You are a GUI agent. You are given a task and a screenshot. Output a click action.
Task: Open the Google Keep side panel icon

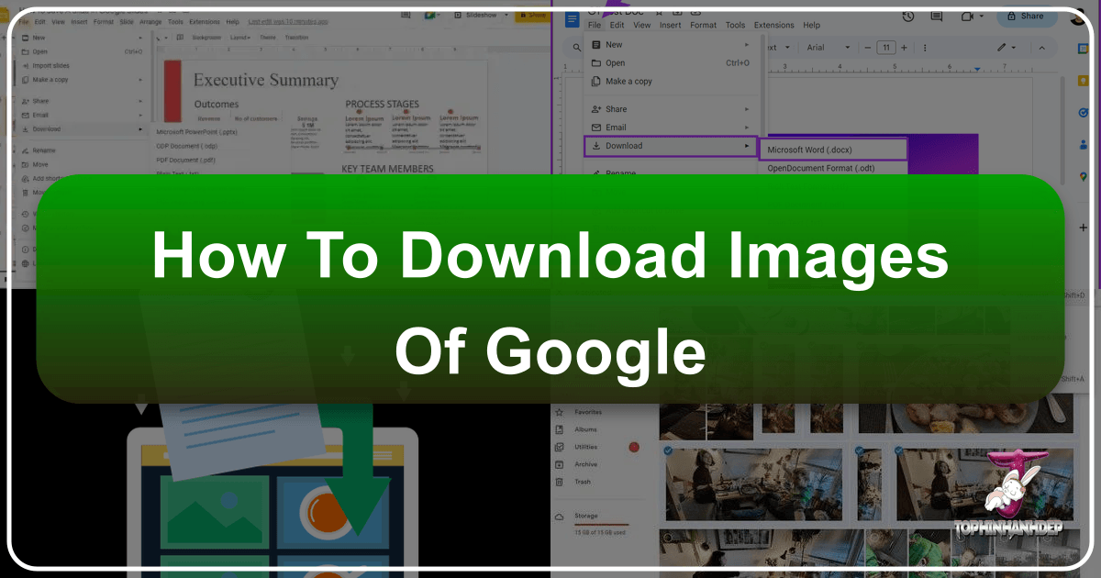pyautogui.click(x=1083, y=83)
